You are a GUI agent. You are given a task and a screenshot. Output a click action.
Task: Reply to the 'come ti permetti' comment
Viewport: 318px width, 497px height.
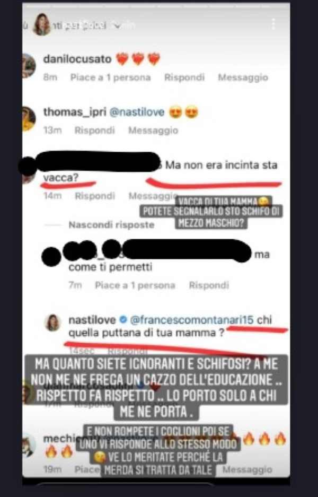pyautogui.click(x=209, y=285)
